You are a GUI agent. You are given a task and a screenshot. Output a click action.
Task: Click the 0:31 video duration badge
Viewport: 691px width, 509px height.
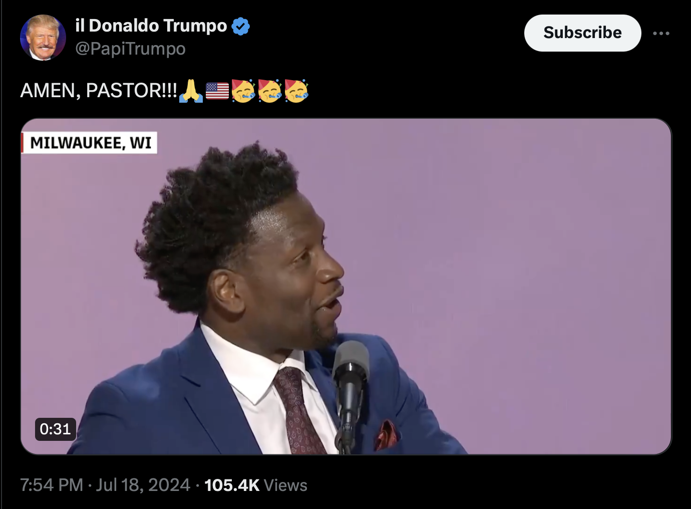[56, 429]
